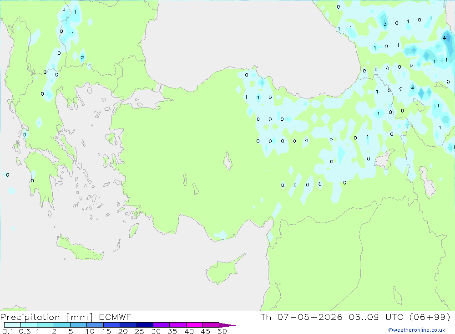Select the 2–5 mm legend color swatch
Screen dimensions: 455x334
pos(62,325)
